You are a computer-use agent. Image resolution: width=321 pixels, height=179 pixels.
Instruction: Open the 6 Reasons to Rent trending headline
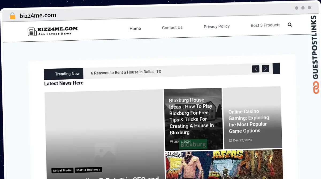point(126,72)
